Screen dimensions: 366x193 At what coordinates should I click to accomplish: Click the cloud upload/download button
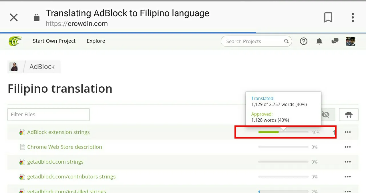349,115
